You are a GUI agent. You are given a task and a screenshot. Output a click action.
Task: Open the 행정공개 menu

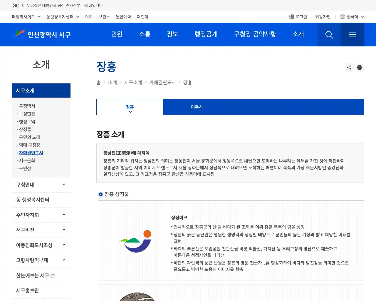tap(206, 34)
